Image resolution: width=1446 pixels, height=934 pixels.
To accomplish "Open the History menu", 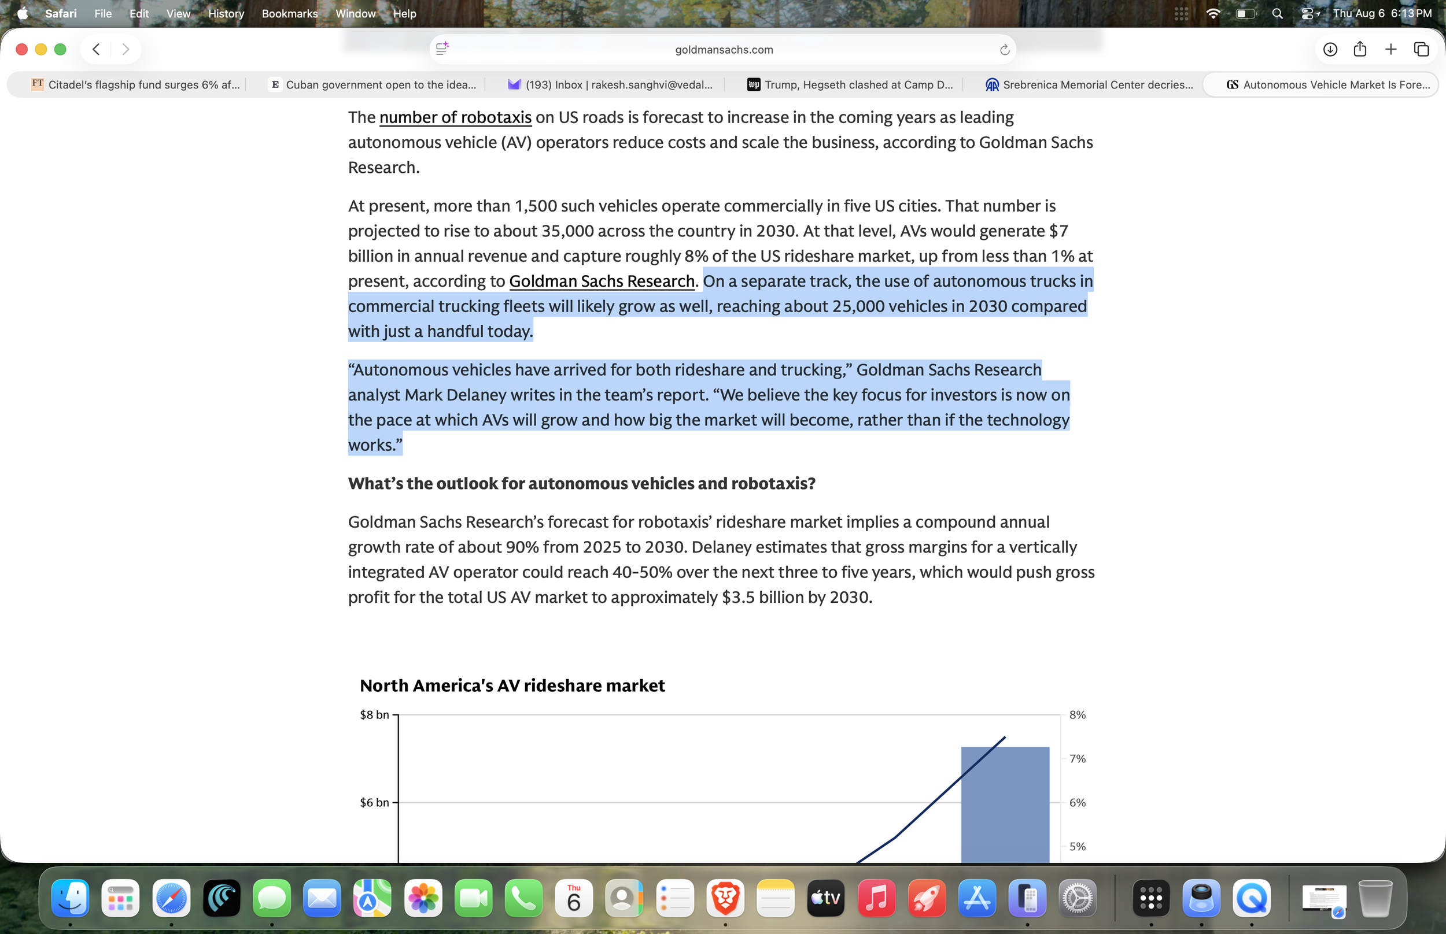I will pos(226,13).
